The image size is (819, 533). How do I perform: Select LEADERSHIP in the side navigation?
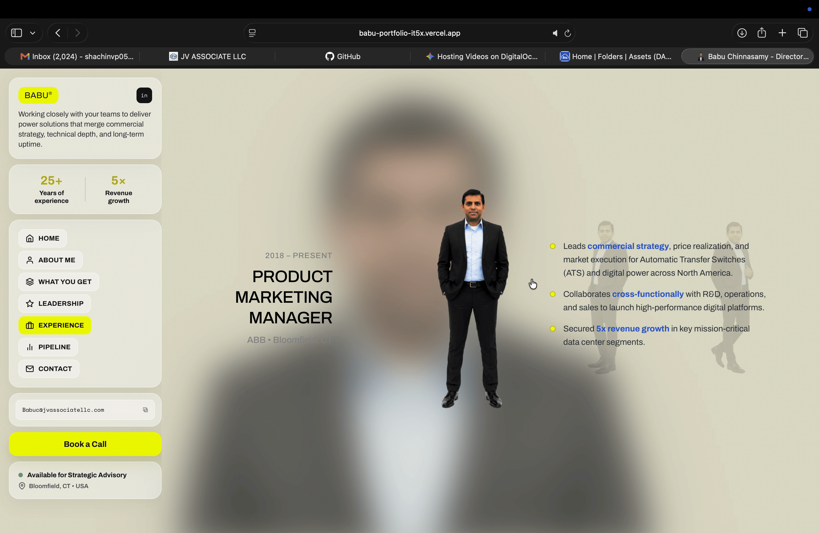click(x=55, y=304)
